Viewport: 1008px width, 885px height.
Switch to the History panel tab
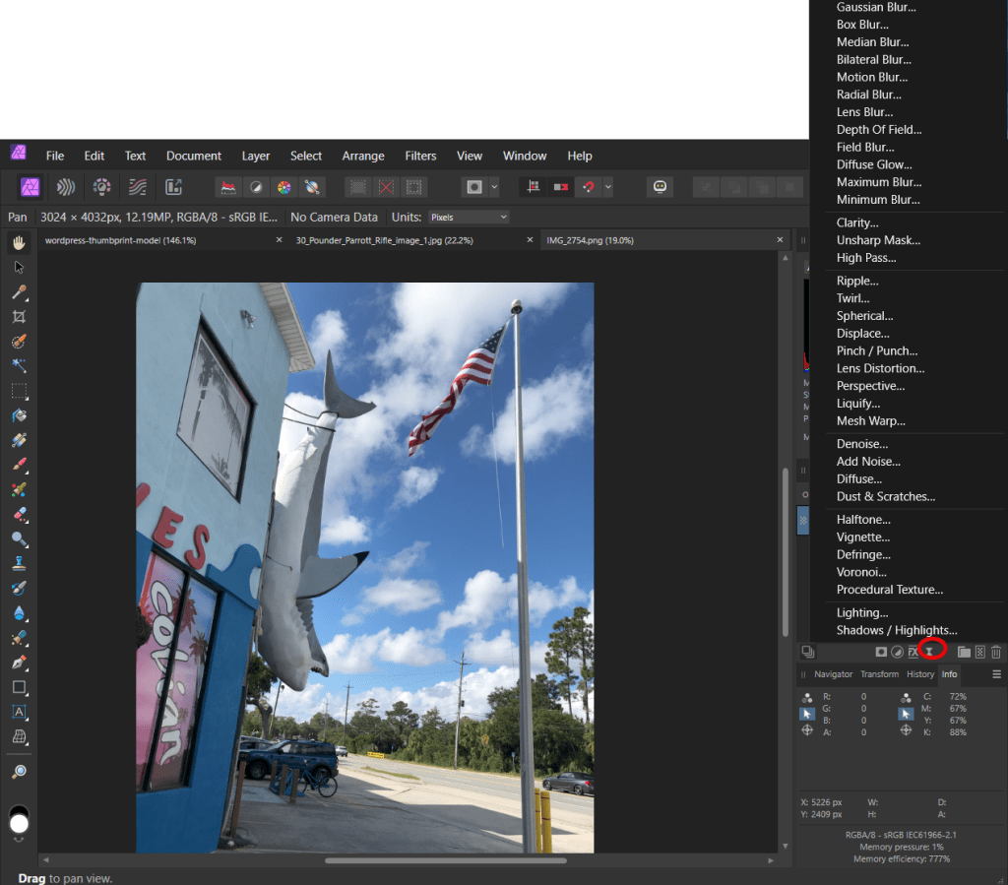pos(920,674)
